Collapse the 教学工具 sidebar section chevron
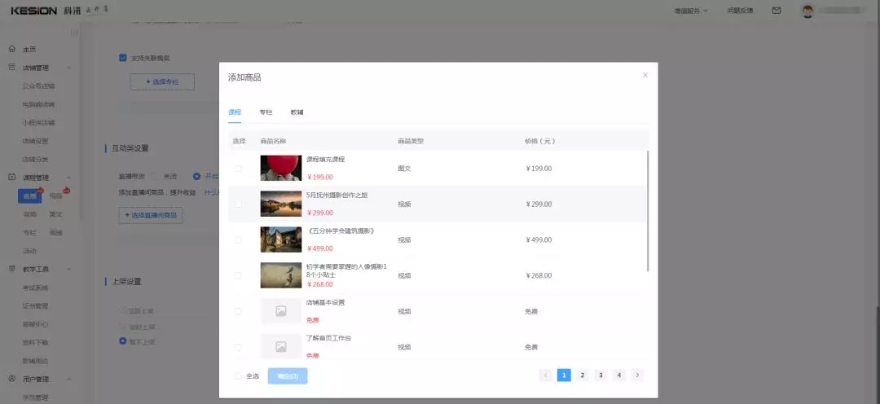The height and width of the screenshot is (404, 880). coord(68,269)
